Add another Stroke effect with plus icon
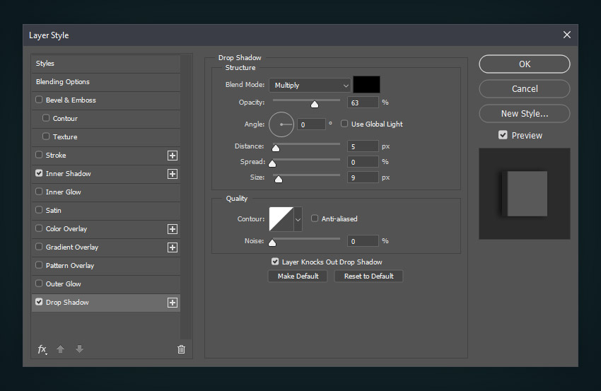Image resolution: width=601 pixels, height=391 pixels. pos(173,156)
